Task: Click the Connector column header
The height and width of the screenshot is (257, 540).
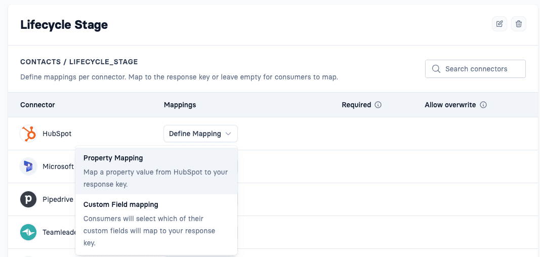Action: pyautogui.click(x=37, y=105)
